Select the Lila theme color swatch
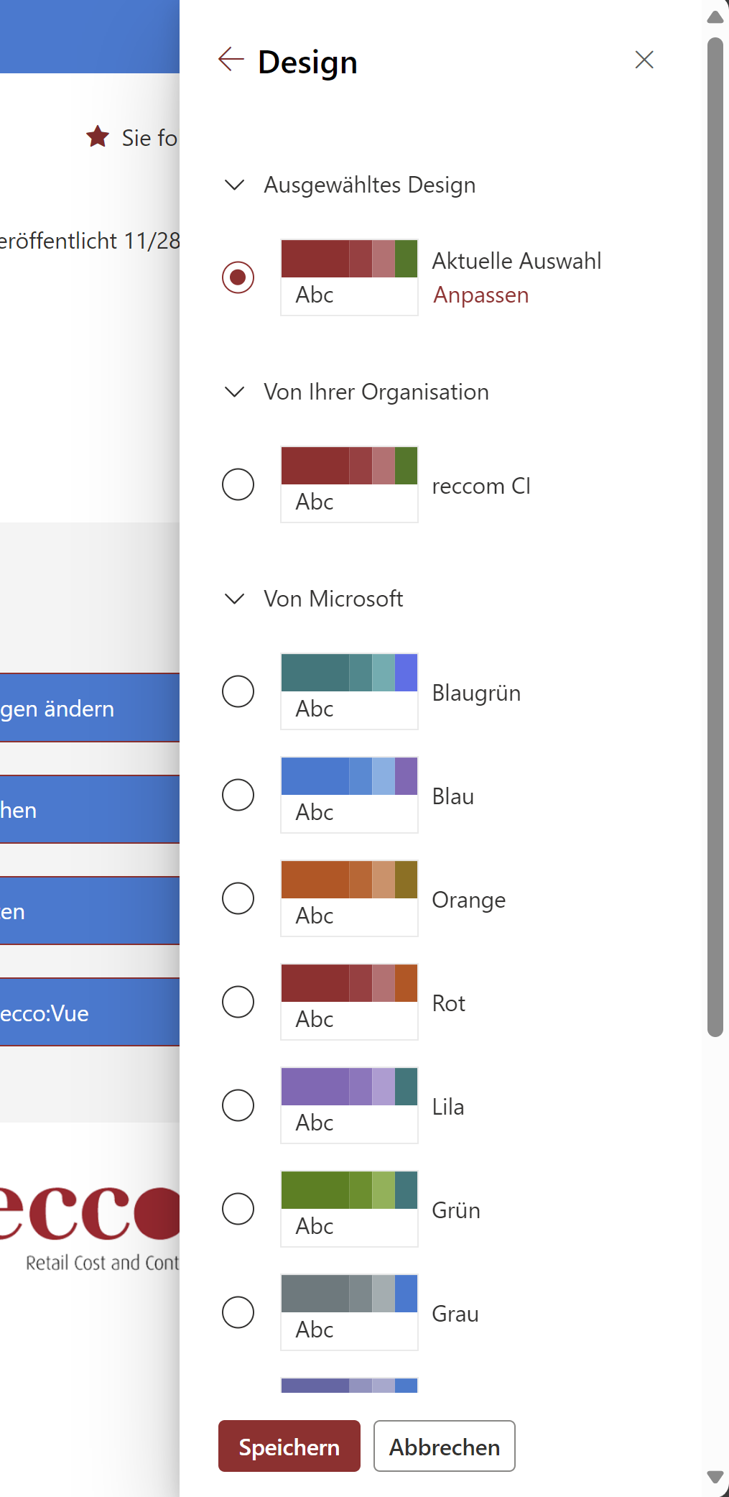Image resolution: width=729 pixels, height=1497 pixels. [349, 1105]
